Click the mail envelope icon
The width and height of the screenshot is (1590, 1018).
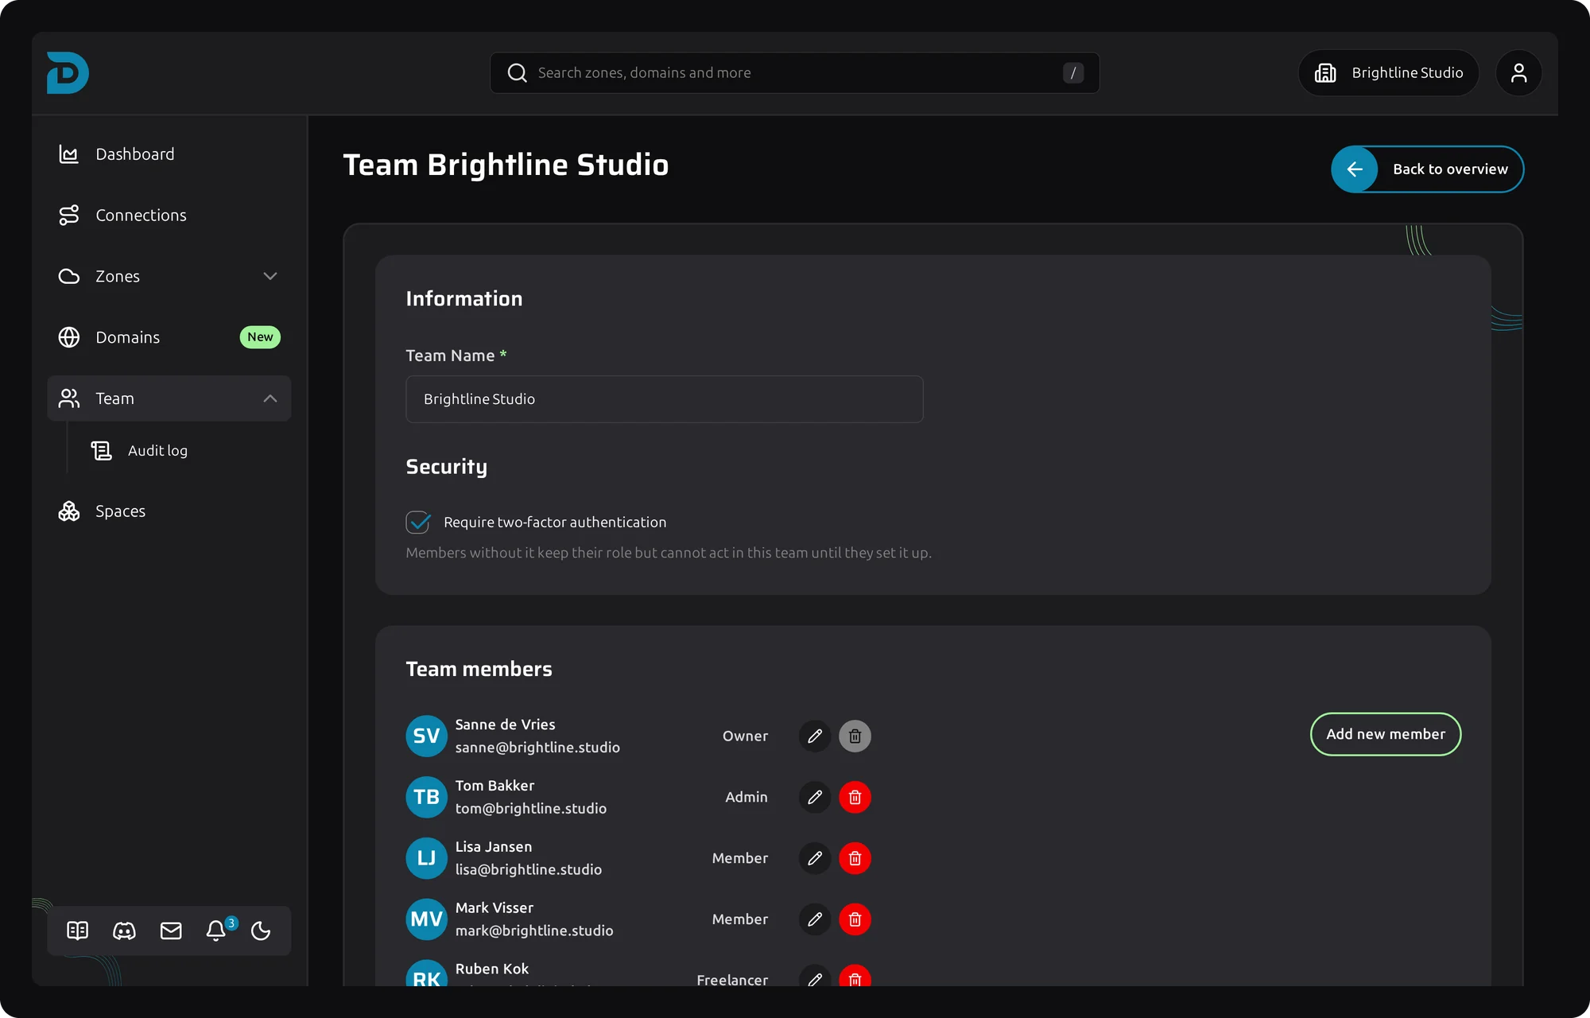[x=171, y=931]
